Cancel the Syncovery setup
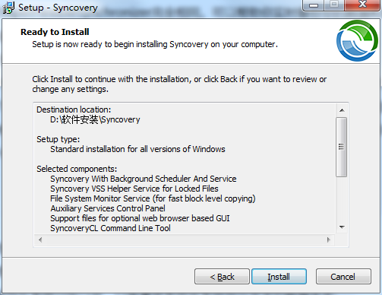This screenshot has height=295, width=382. pos(343,277)
